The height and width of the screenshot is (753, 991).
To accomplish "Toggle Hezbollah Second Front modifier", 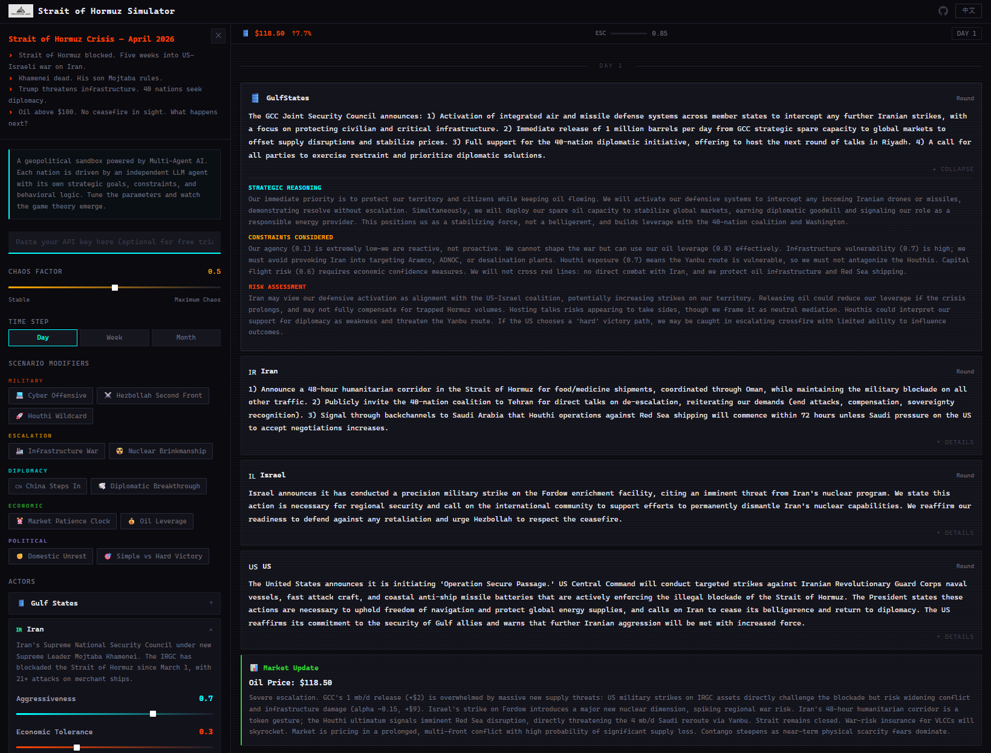I will 153,396.
